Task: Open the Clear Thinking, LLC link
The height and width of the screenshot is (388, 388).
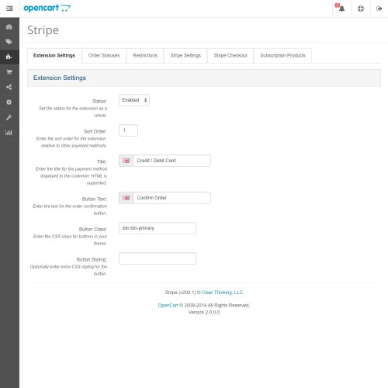Action: point(222,293)
